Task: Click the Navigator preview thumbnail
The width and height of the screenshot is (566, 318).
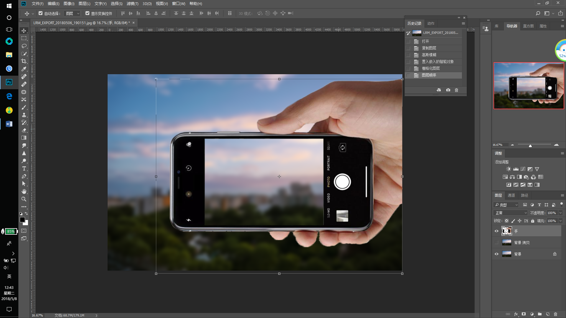Action: tap(529, 86)
